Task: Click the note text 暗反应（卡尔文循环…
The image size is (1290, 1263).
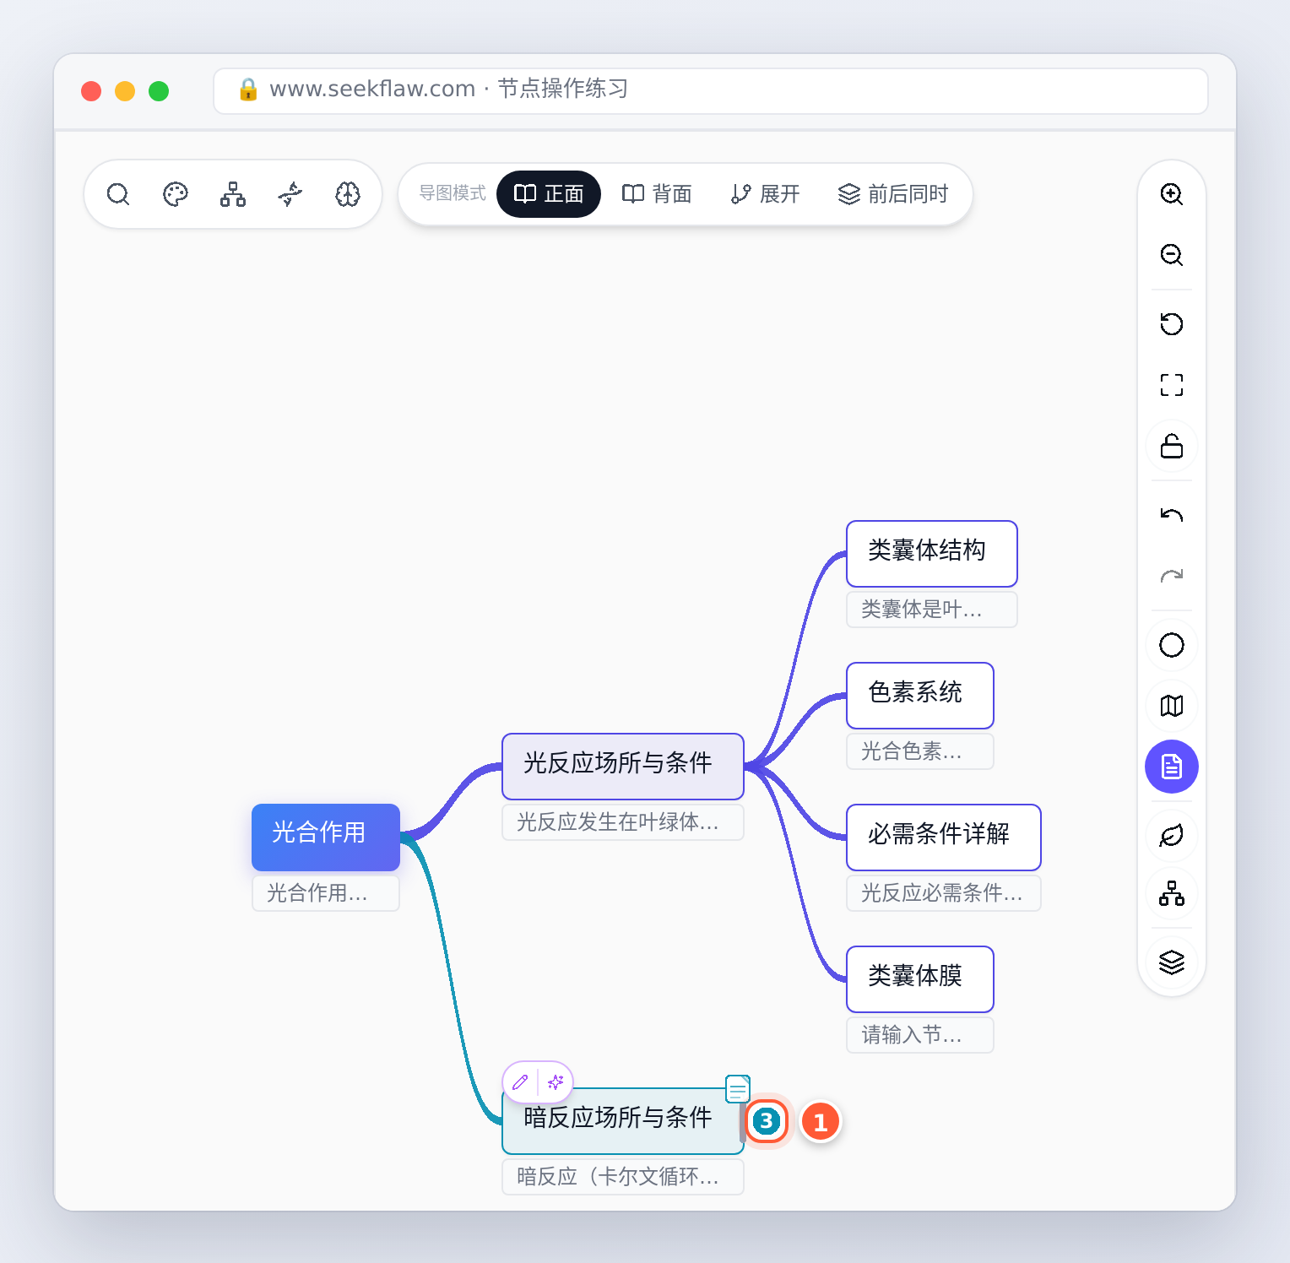Action: click(x=623, y=1177)
